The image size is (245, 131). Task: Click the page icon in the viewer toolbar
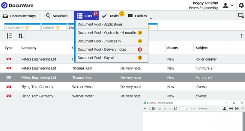click(176, 109)
